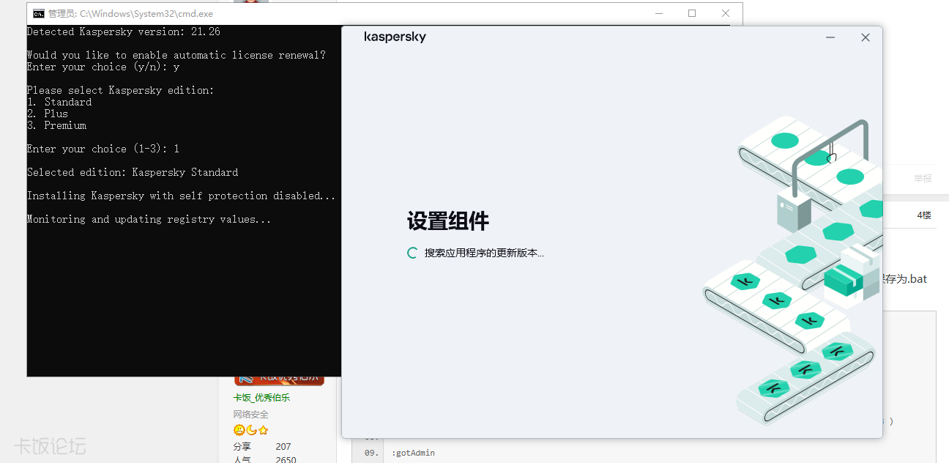Click the 人气 value 2650
949x463 pixels.
click(286, 459)
